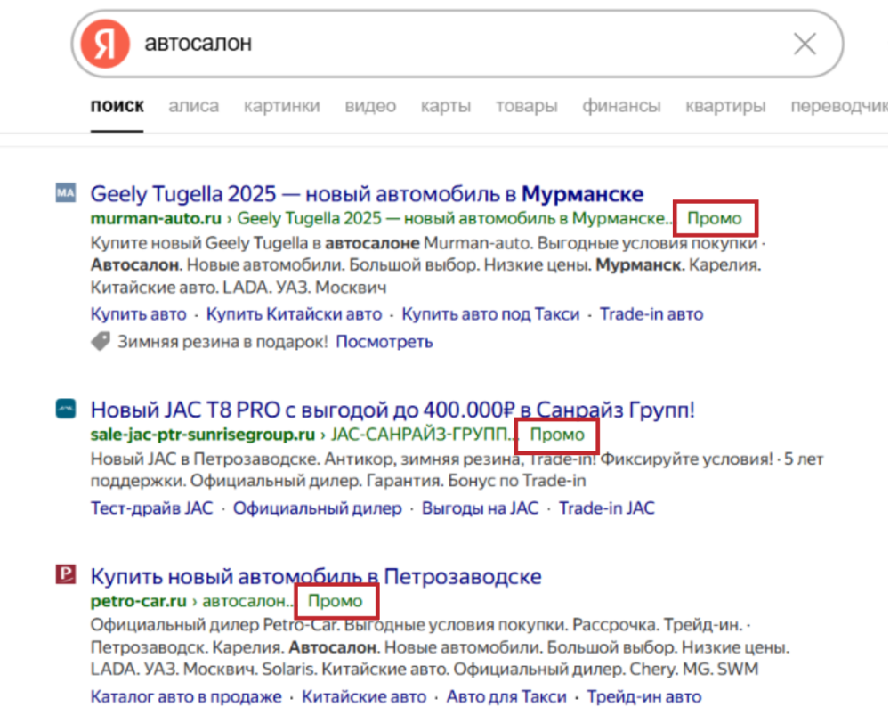Select the "карты" tab

click(x=446, y=106)
